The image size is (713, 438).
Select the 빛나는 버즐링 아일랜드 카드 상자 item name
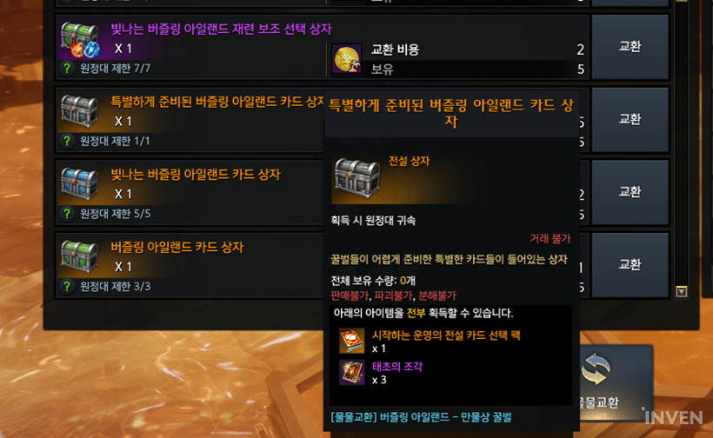pyautogui.click(x=196, y=175)
